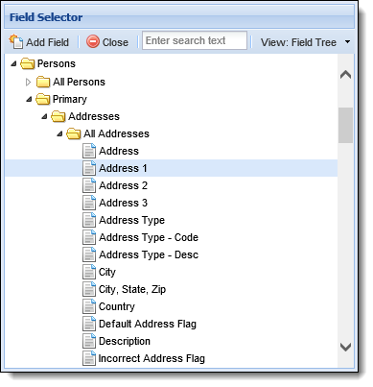The image size is (373, 387).
Task: Click the All Addresses folder icon
Action: coord(74,133)
